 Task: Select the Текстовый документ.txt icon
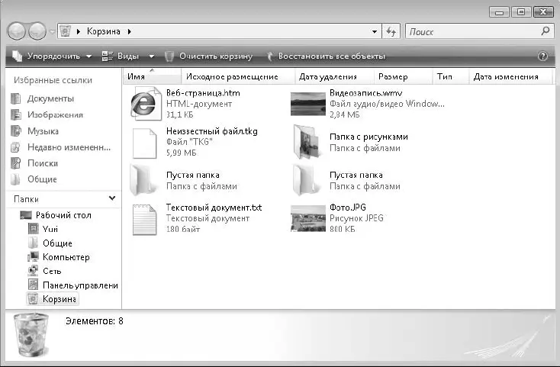tap(143, 219)
